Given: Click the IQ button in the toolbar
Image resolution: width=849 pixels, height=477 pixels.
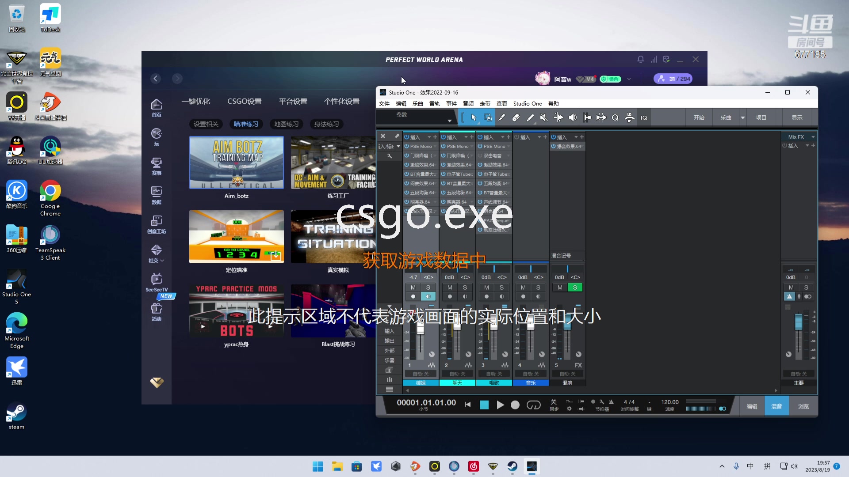Looking at the screenshot, I should (x=644, y=117).
